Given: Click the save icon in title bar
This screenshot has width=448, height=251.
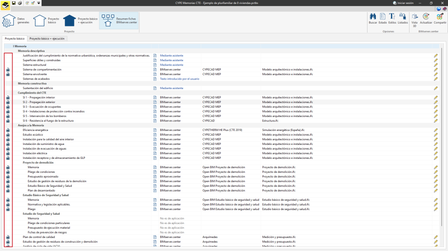Looking at the screenshot, I should (14, 3).
